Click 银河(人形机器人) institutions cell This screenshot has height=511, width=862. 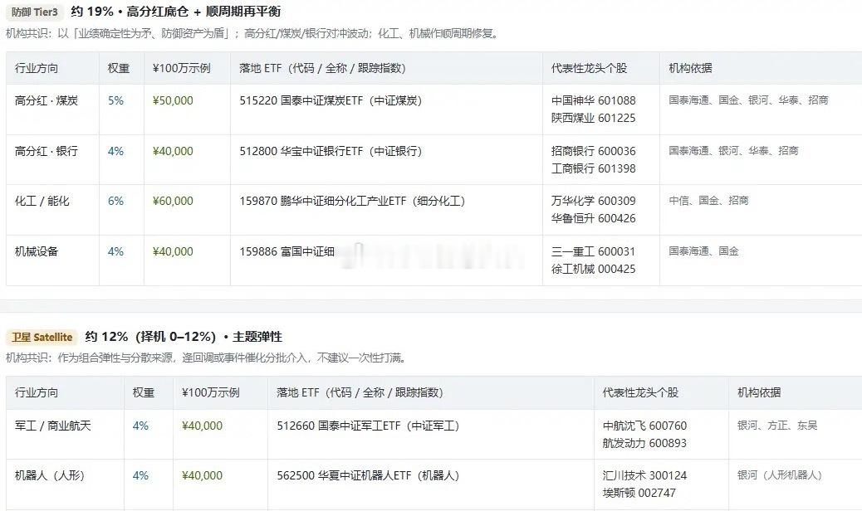pyautogui.click(x=780, y=474)
